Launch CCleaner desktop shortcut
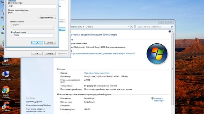 [6, 106]
